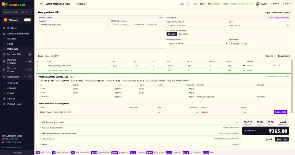Expand the REPORTS sidebar menu
Viewport: 295px width, 155px height.
[x=12, y=88]
